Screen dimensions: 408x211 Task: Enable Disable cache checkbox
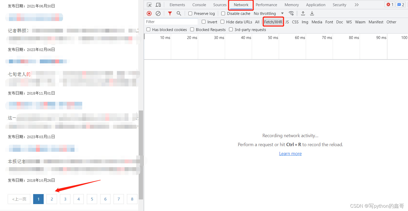(223, 14)
